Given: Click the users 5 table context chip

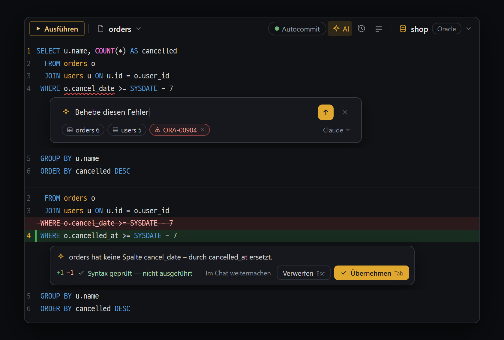Looking at the screenshot, I should (x=127, y=130).
